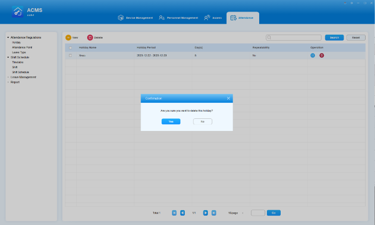Go to the next page of results
Screen dimensions: 375x225
pos(205,212)
